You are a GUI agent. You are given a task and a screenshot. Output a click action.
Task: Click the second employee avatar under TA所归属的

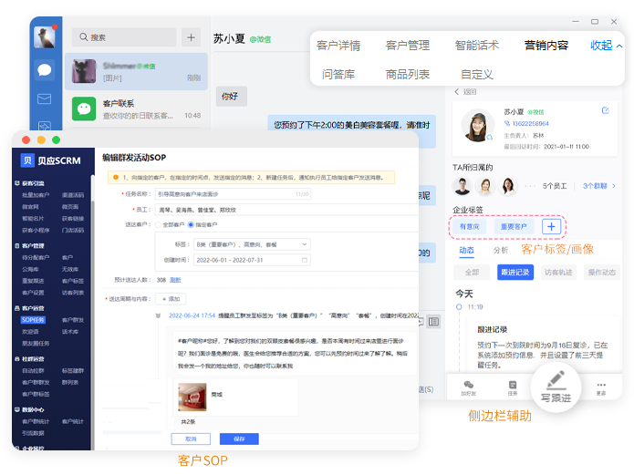[485, 186]
